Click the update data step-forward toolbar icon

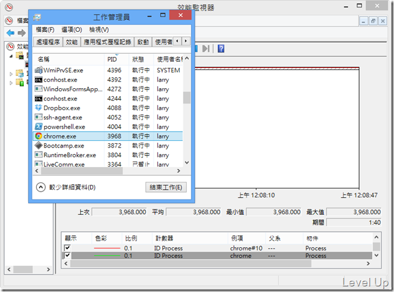coord(206,48)
